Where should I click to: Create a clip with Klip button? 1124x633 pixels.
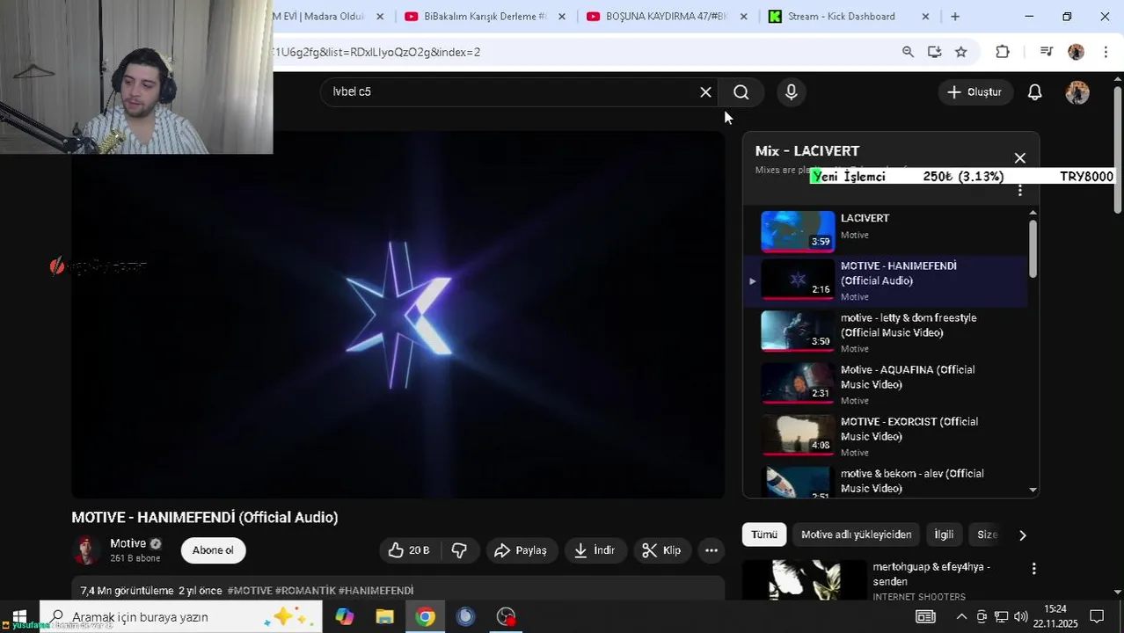tap(661, 550)
